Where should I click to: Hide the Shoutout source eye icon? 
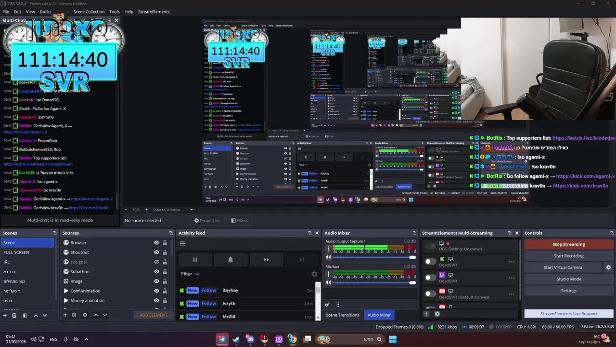tap(156, 253)
